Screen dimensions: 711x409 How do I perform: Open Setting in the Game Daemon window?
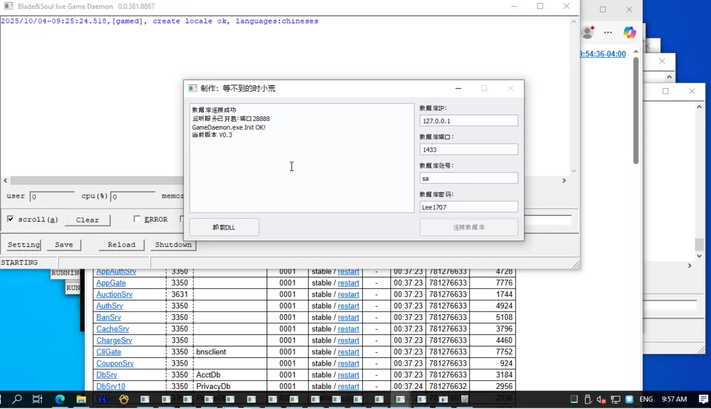tap(23, 245)
